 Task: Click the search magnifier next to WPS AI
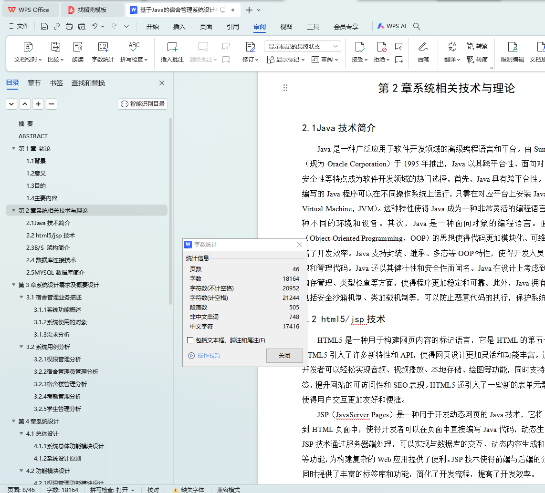(417, 27)
